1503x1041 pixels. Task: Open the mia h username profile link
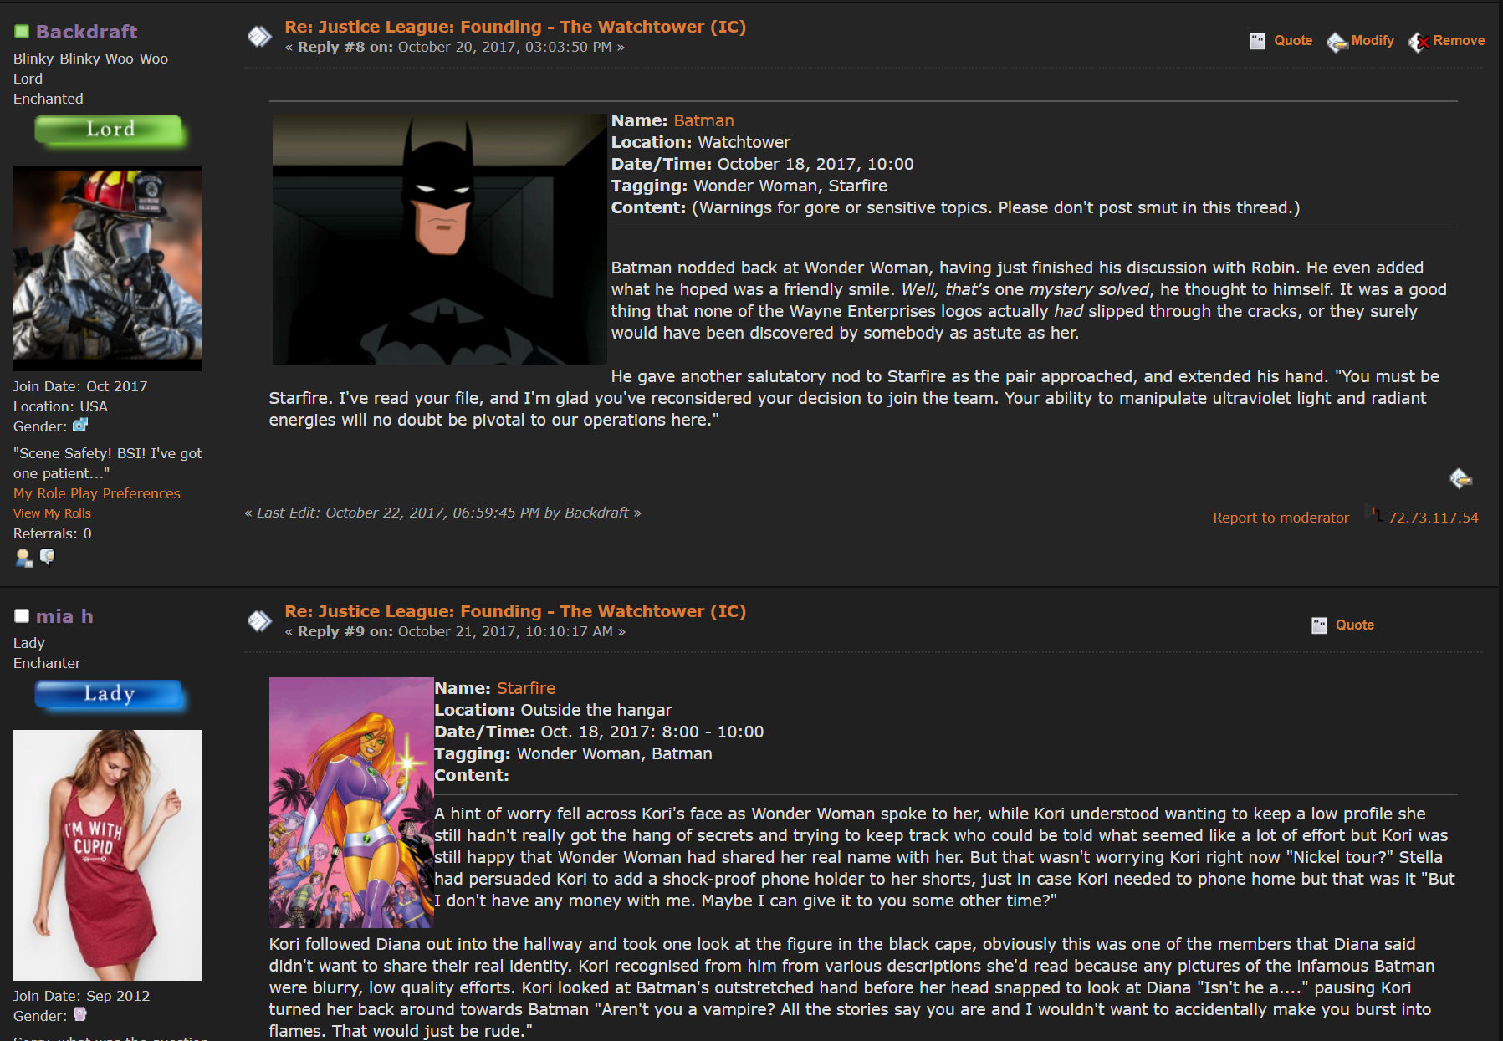pos(64,616)
